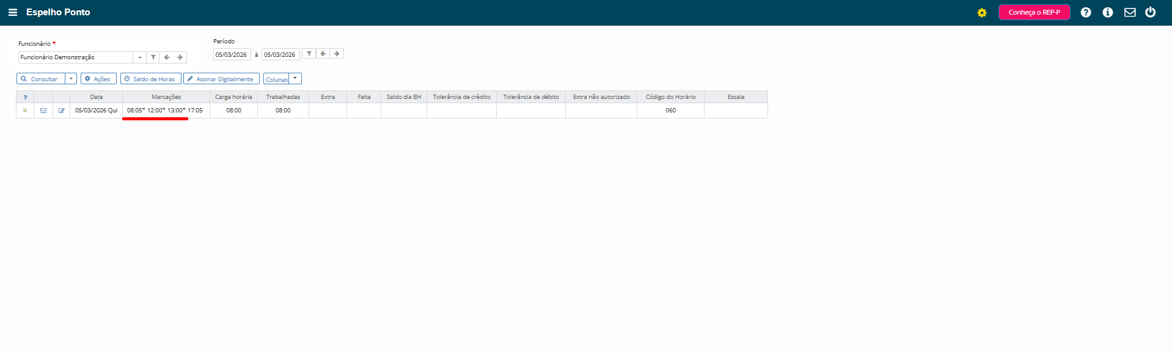Click the Colunas button
1172x353 pixels.
tap(276, 79)
